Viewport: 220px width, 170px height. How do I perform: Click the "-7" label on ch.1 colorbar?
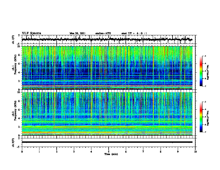click(x=205, y=86)
